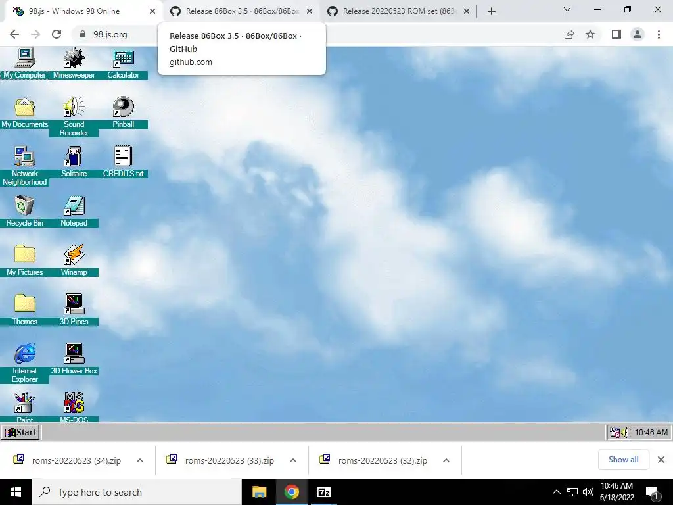Expand options for roms-20220523 (34).zip
The height and width of the screenshot is (505, 673).
[140, 460]
